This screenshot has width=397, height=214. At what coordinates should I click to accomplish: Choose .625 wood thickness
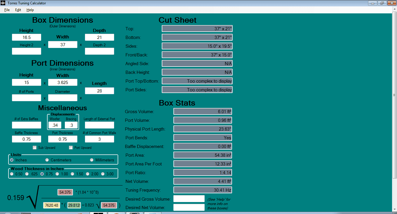tap(27, 174)
